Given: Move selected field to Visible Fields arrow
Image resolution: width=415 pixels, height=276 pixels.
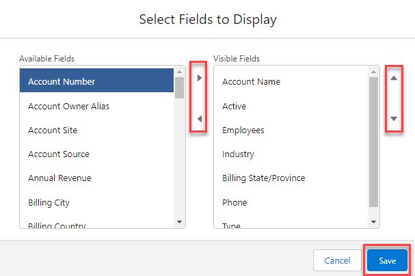Looking at the screenshot, I should tap(199, 78).
